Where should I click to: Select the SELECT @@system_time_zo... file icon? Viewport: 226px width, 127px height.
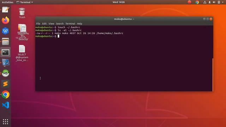[22, 53]
